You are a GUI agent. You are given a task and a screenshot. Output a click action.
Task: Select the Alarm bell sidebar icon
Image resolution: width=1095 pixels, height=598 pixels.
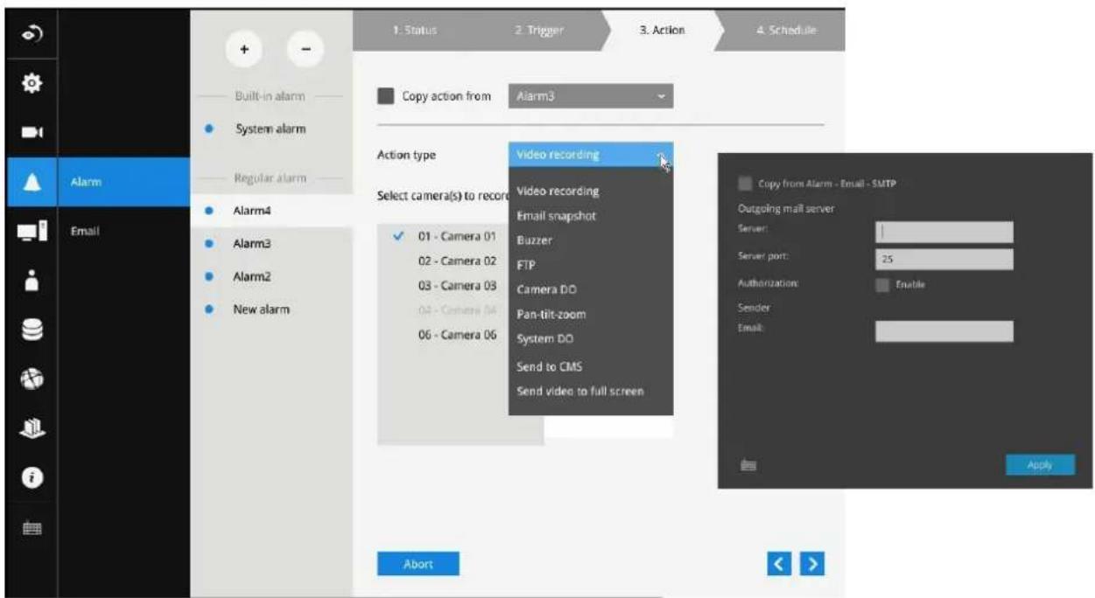pyautogui.click(x=32, y=183)
